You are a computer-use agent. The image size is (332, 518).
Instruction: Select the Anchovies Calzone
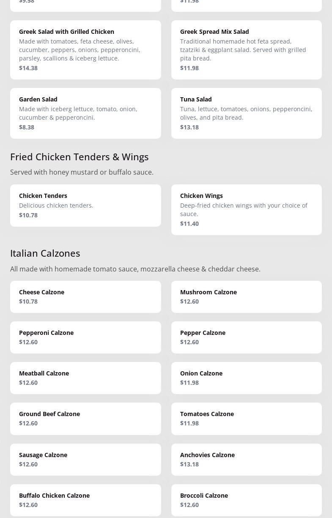coord(247,460)
